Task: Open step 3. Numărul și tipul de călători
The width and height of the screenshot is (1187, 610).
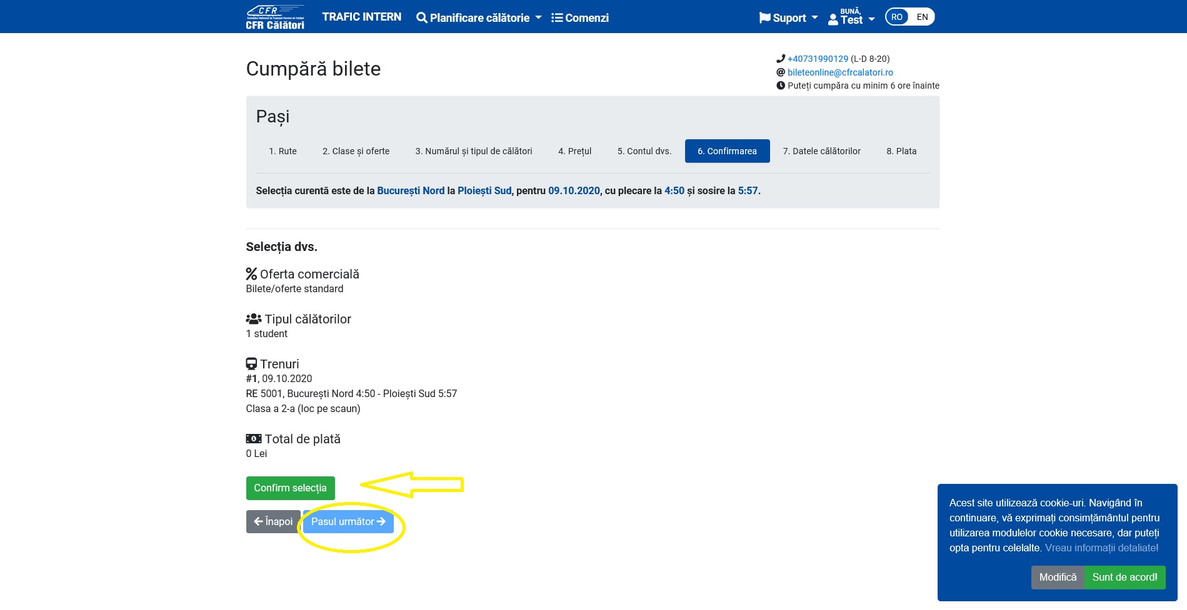Action: point(474,151)
